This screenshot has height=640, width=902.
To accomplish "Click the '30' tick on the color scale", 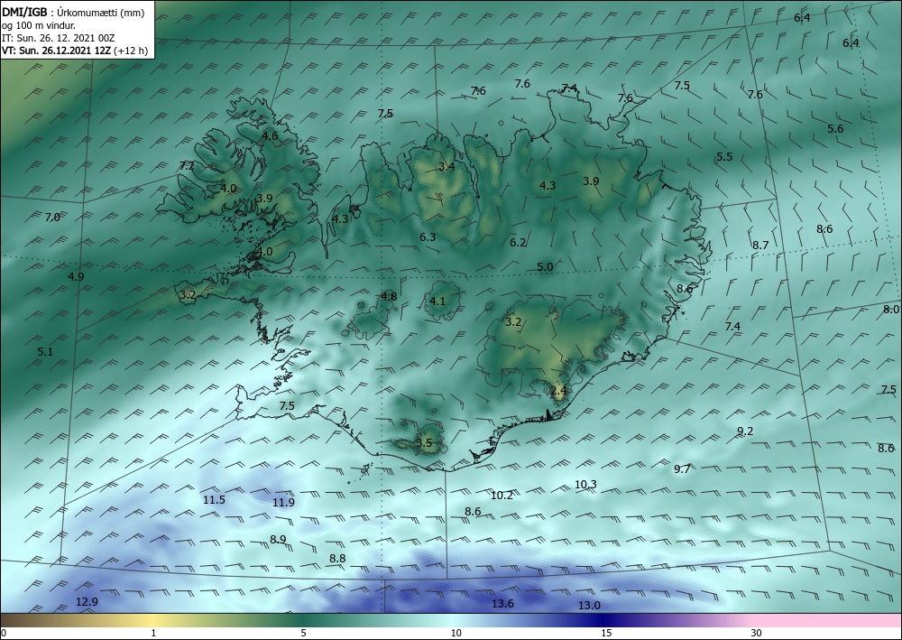I will click(757, 633).
